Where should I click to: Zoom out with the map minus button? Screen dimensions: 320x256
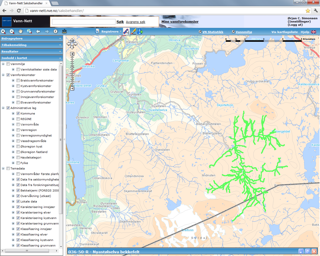pos(72,88)
